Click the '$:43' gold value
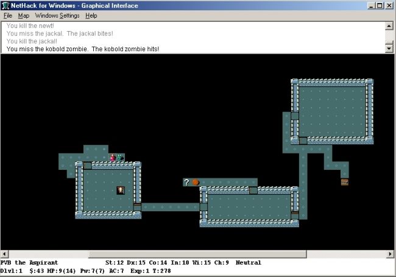The image size is (396, 277). pos(37,271)
